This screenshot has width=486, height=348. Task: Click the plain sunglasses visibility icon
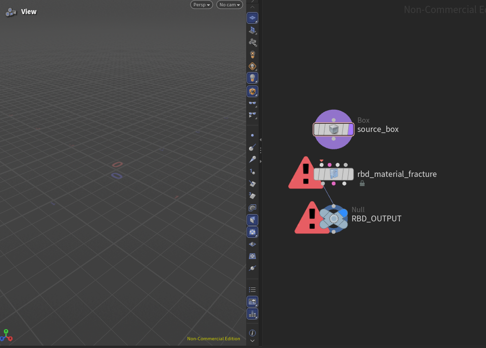click(x=252, y=103)
